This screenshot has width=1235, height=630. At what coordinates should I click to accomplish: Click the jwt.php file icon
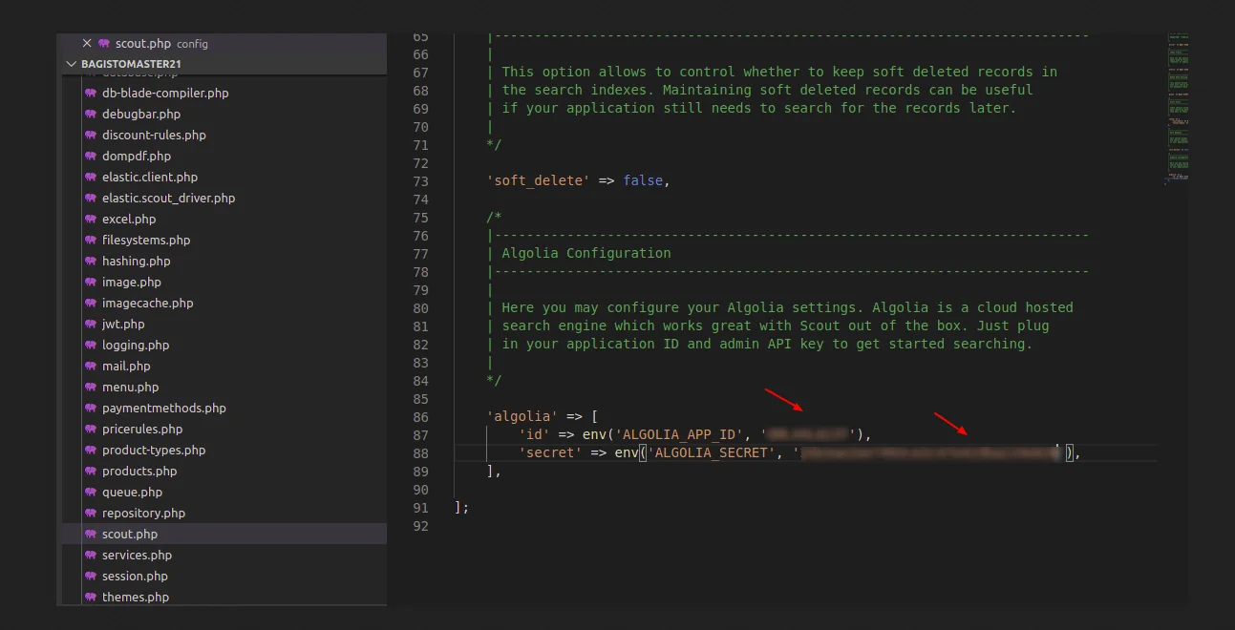coord(92,324)
